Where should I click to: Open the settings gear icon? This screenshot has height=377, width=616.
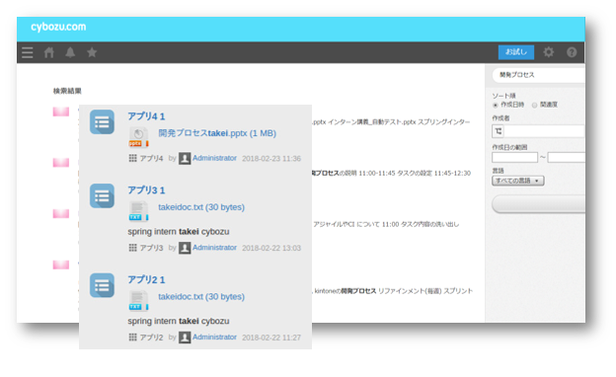pyautogui.click(x=549, y=52)
